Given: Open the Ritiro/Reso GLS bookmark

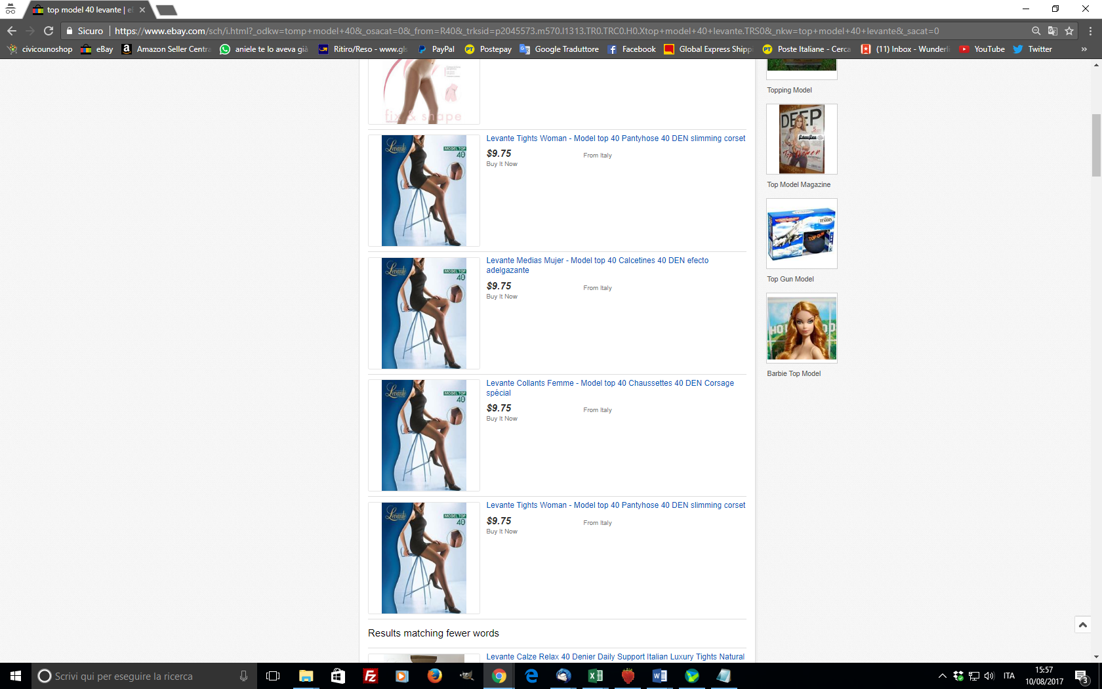Looking at the screenshot, I should [x=363, y=49].
